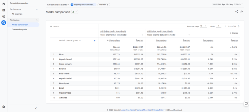
Task: Open the Admin settings gear
Action: point(3,107)
